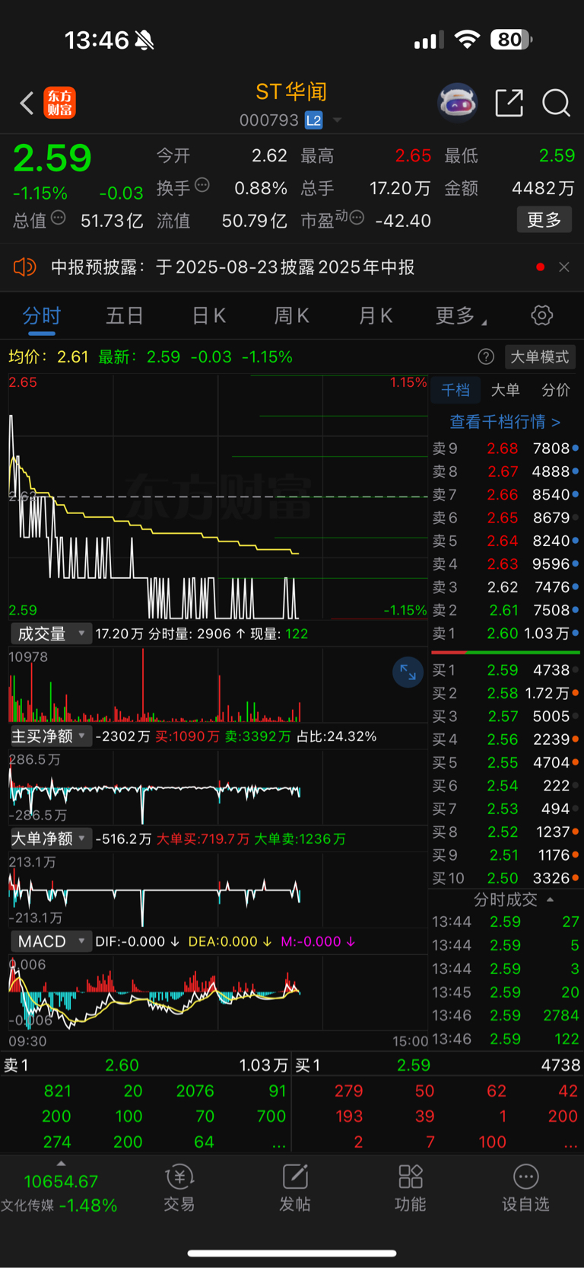Image resolution: width=584 pixels, height=1268 pixels.
Task: Tap the 买10 2.50 order row
Action: pyautogui.click(x=506, y=878)
